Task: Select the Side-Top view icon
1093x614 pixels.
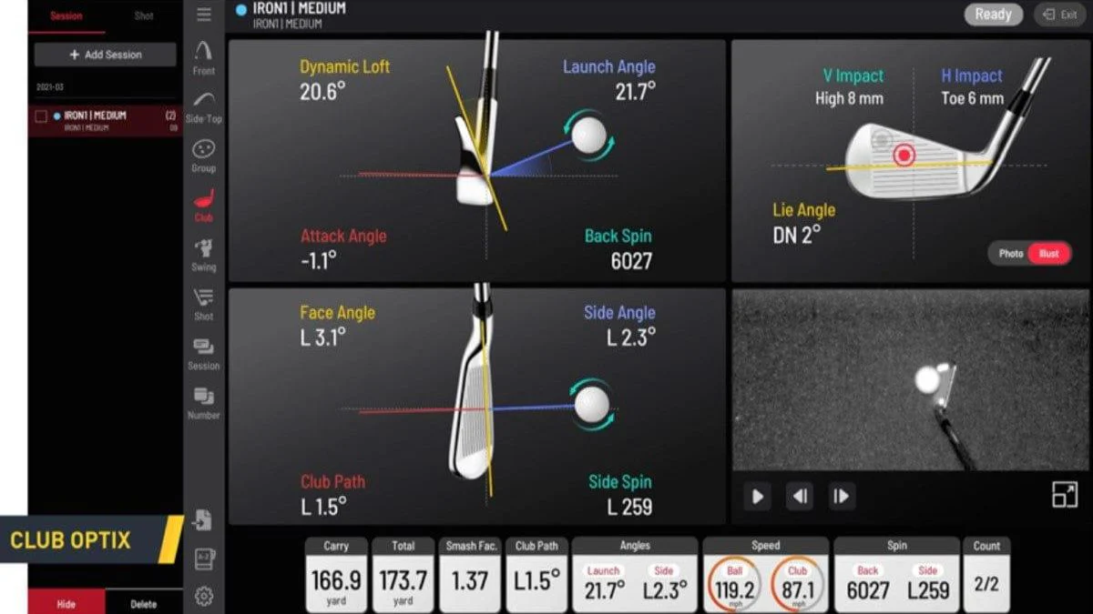Action: [x=204, y=106]
